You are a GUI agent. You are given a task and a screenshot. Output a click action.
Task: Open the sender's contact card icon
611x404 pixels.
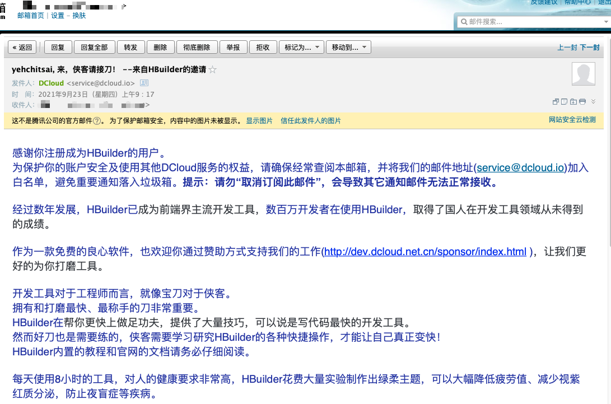coord(144,83)
